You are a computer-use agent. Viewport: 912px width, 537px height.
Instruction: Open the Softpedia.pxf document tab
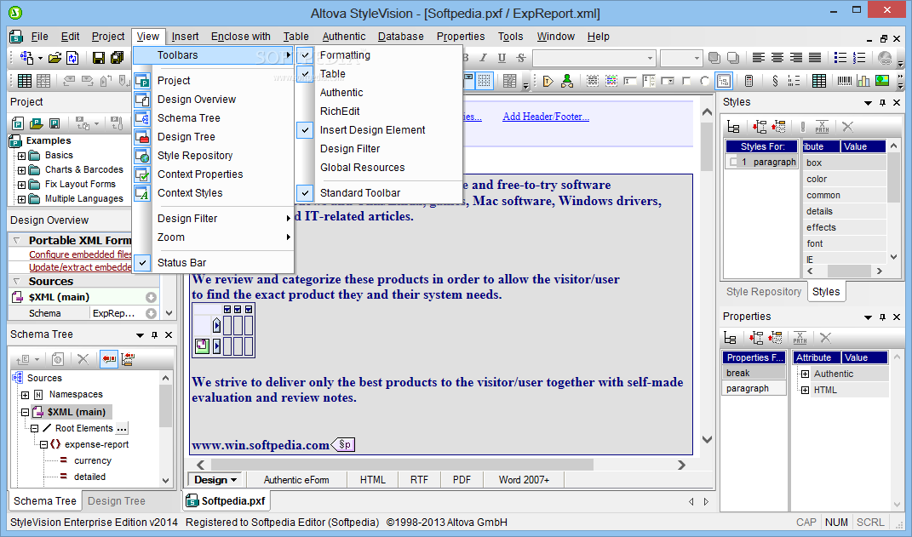tap(227, 501)
